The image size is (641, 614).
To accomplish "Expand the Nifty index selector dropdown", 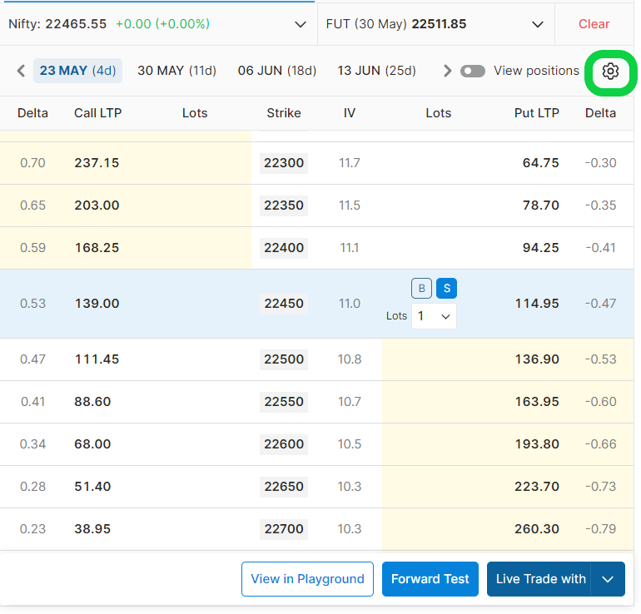I will (x=301, y=24).
